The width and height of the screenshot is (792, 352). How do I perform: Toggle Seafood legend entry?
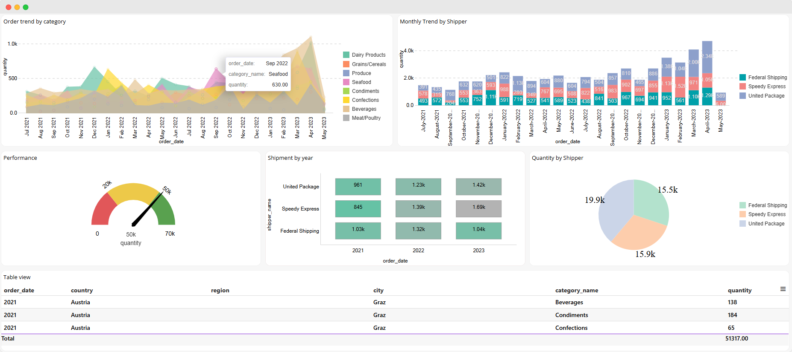point(357,82)
